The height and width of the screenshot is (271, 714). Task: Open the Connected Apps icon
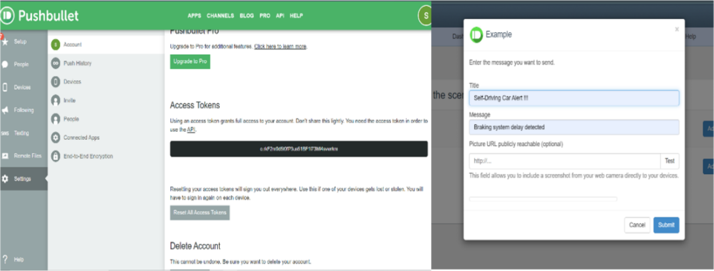click(x=55, y=138)
